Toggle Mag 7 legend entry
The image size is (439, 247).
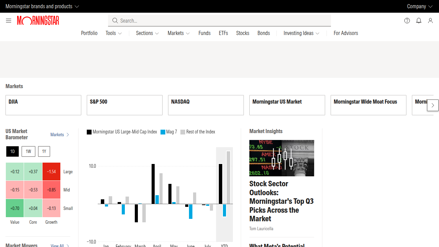tap(169, 132)
